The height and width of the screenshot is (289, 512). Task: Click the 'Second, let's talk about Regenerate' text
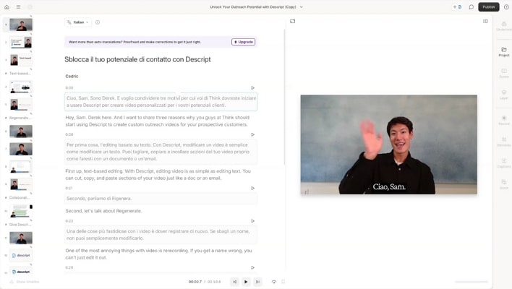tap(103, 211)
